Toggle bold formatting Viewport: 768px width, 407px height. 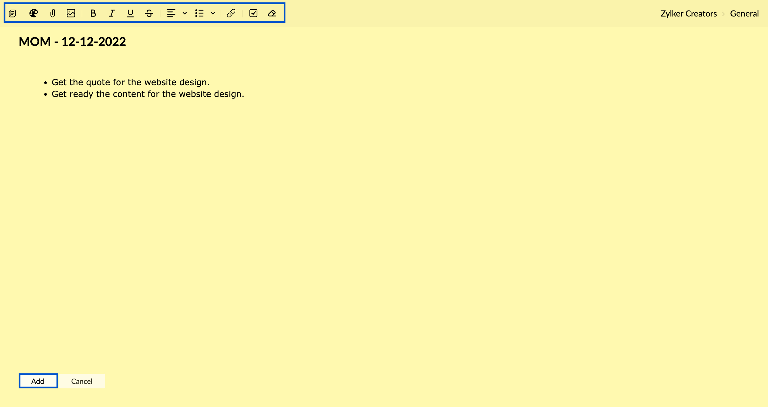[x=93, y=13]
